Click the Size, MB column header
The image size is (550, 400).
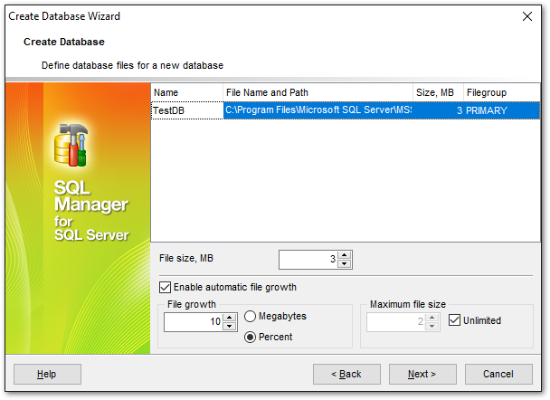[x=438, y=92]
